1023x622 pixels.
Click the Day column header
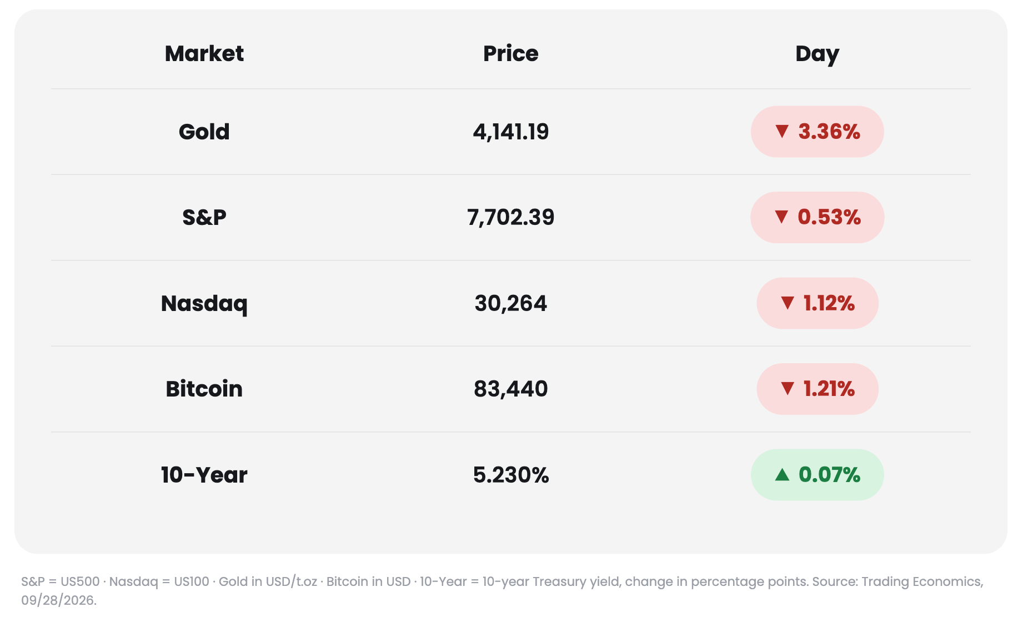[817, 55]
